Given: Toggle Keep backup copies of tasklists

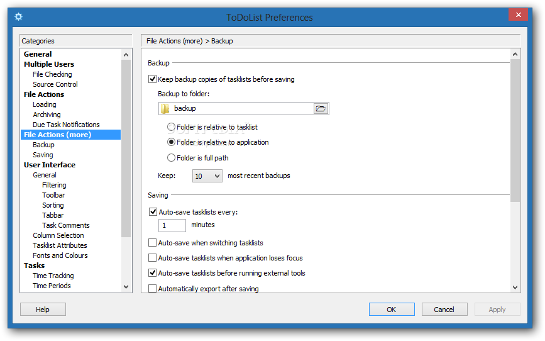Looking at the screenshot, I should [152, 79].
